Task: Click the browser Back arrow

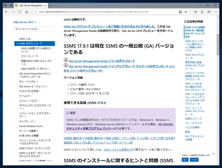Action: [x=6, y=12]
